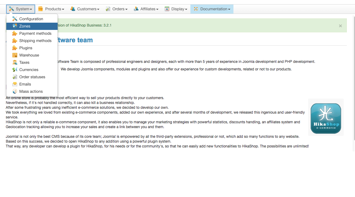
Task: Click the 'HikaShop Business: 3.2.1' version text
Action: [x=91, y=25]
